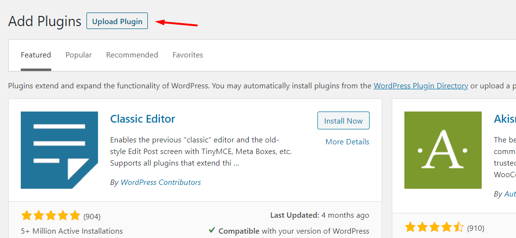516x238 pixels.
Task: Click the Classic Editor star rating
Action: (x=51, y=216)
